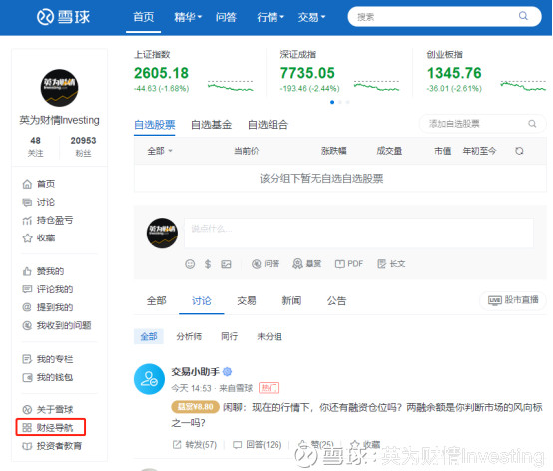
Task: Open 关于雪球 in the sidebar
Action: [48, 410]
